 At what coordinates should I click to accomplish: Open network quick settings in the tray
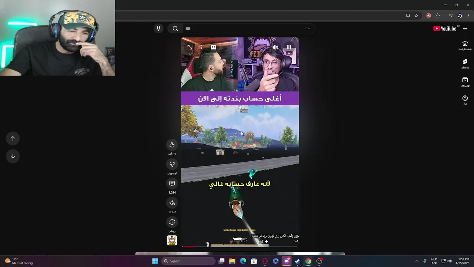click(x=444, y=261)
